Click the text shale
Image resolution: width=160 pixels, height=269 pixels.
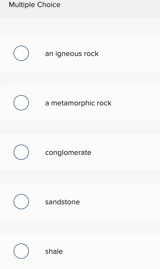point(54,251)
